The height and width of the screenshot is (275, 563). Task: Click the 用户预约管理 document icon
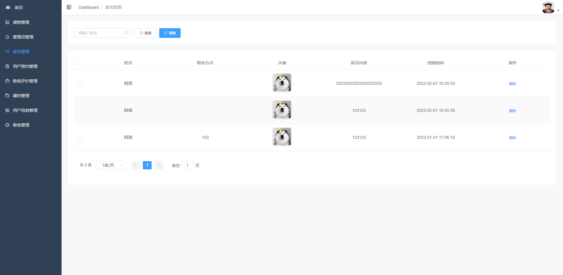tap(7, 66)
